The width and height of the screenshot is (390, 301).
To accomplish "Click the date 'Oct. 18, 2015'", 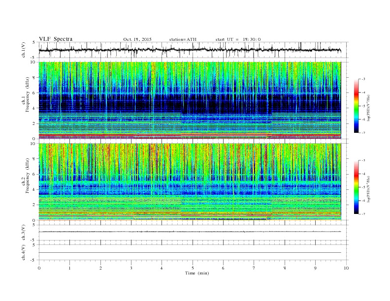I will tap(137, 39).
